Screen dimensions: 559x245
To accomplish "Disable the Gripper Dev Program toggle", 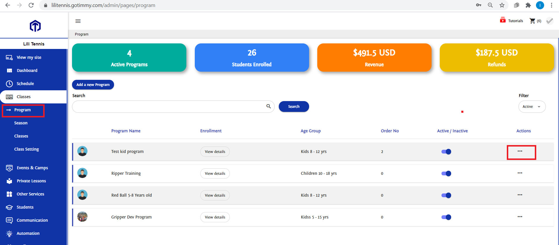I will point(446,217).
